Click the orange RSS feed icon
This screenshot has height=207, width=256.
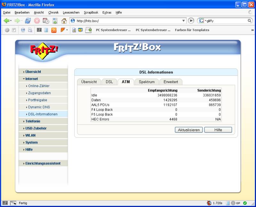[54, 30]
